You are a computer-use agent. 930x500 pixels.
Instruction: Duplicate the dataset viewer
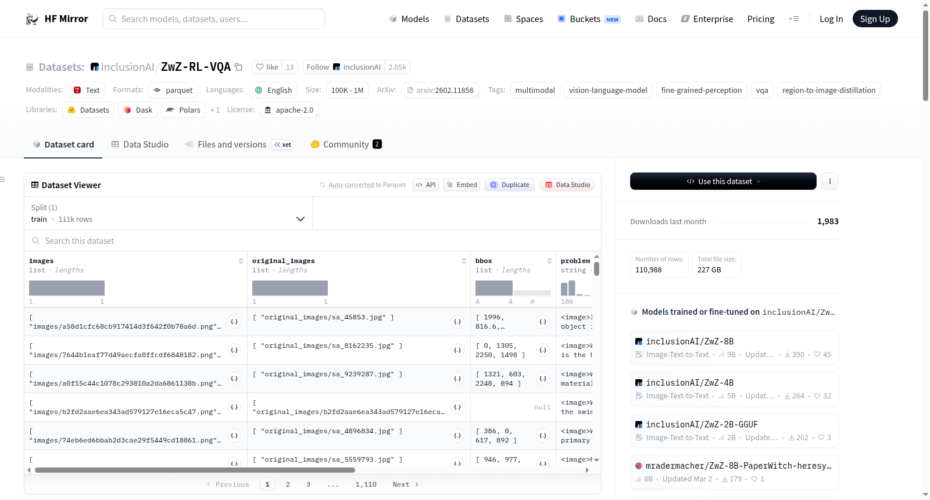pos(510,185)
